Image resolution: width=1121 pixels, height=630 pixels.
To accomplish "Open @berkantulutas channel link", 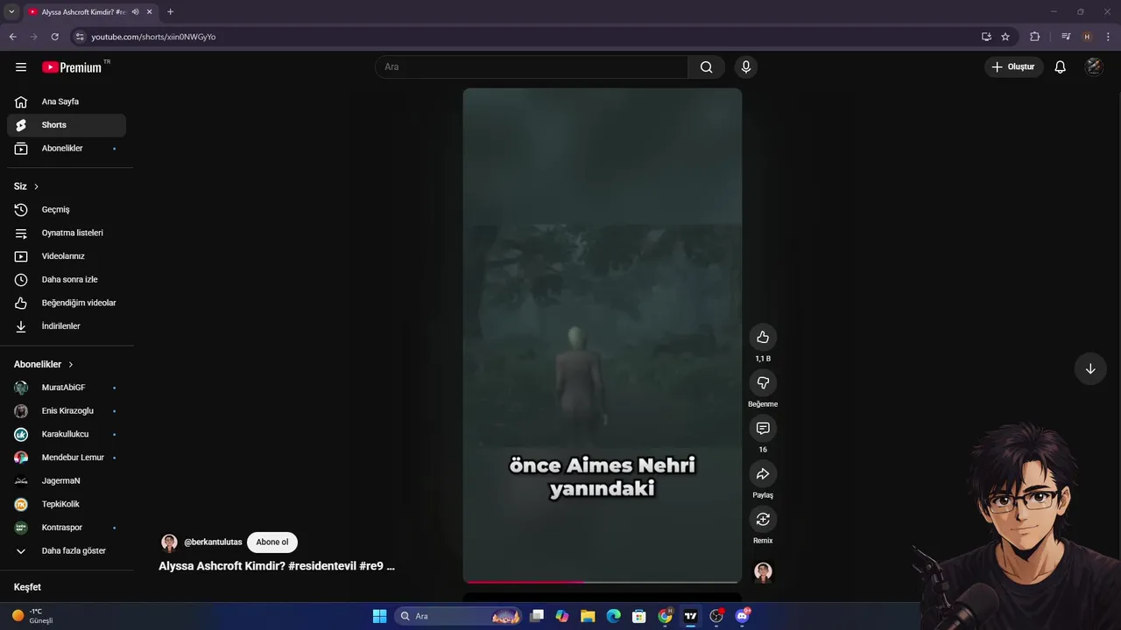I will (x=213, y=542).
